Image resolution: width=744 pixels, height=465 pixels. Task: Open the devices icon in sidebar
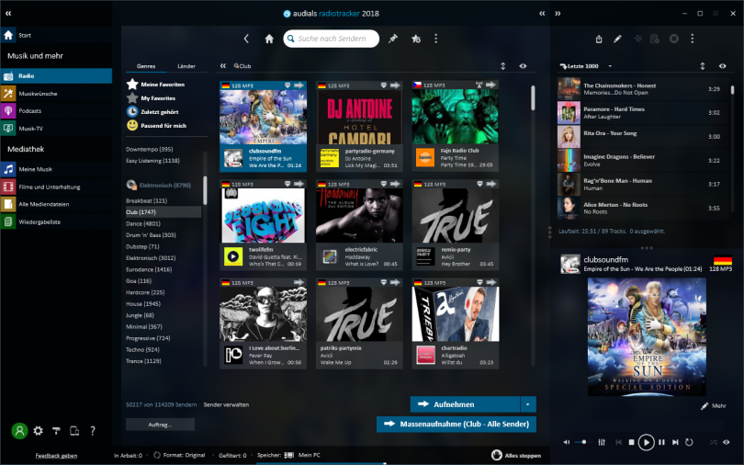pyautogui.click(x=74, y=431)
